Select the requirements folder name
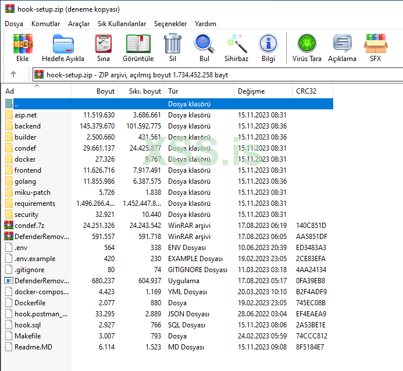 35,203
